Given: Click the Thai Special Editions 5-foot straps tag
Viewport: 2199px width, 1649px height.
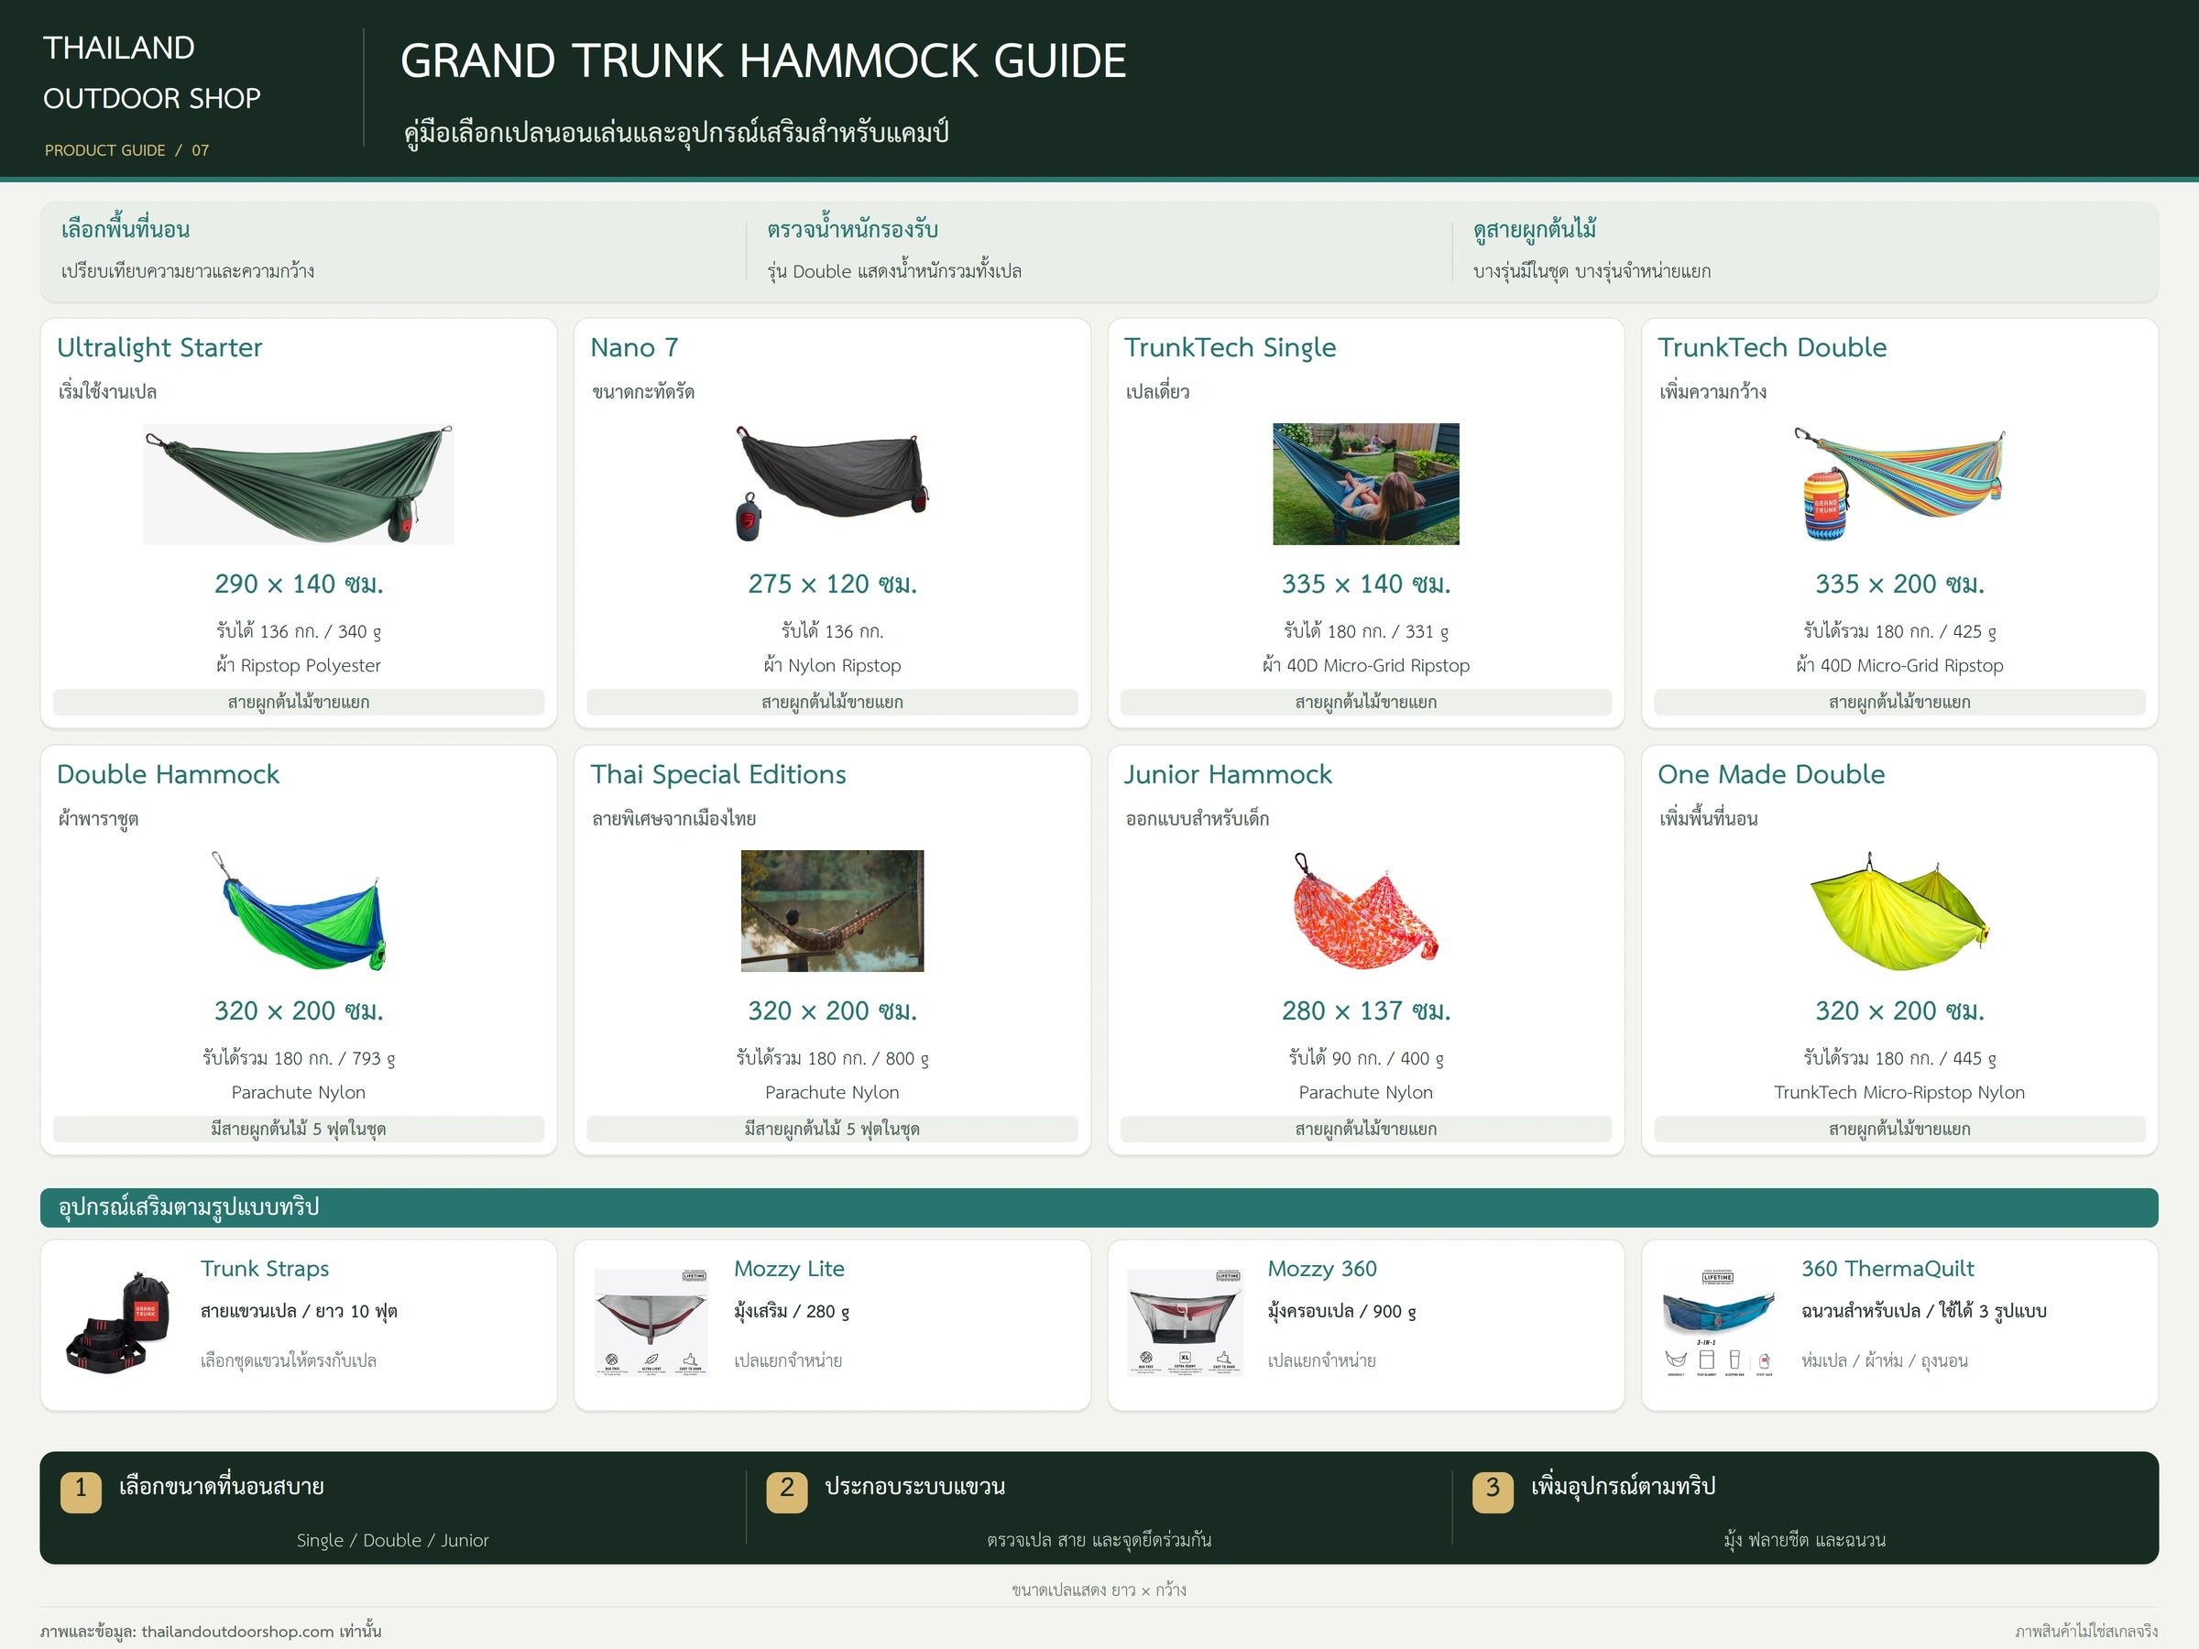Looking at the screenshot, I should tap(832, 1128).
